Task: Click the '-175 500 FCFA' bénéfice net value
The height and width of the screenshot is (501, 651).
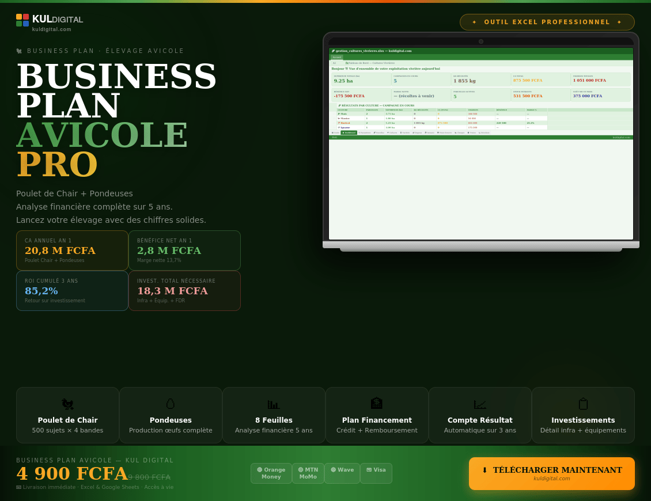Action: [349, 96]
